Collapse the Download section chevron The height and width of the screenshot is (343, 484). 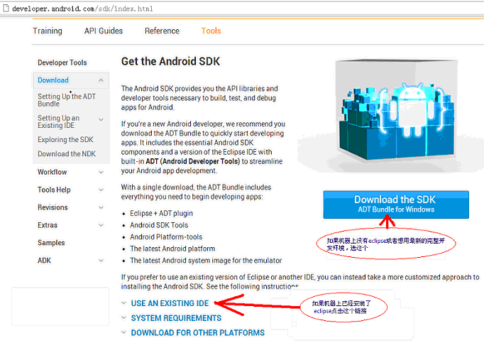point(101,80)
